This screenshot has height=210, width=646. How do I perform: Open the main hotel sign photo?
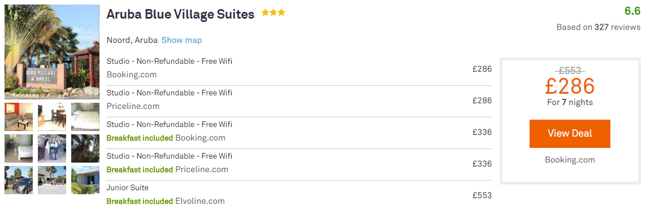[52, 52]
